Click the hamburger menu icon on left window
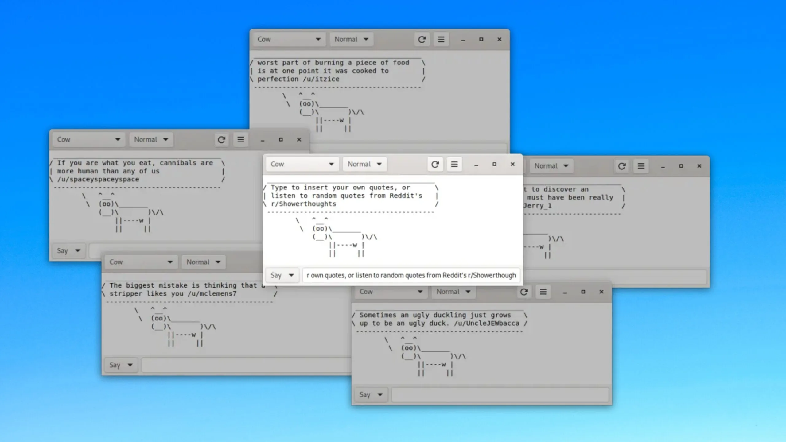The height and width of the screenshot is (442, 786). click(x=241, y=139)
